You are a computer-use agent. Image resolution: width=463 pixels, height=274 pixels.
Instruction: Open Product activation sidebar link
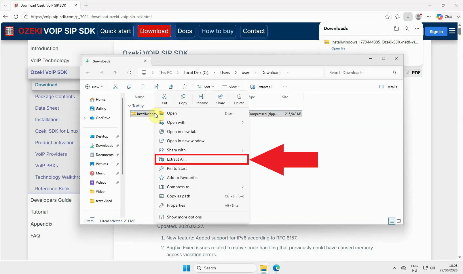pos(55,142)
